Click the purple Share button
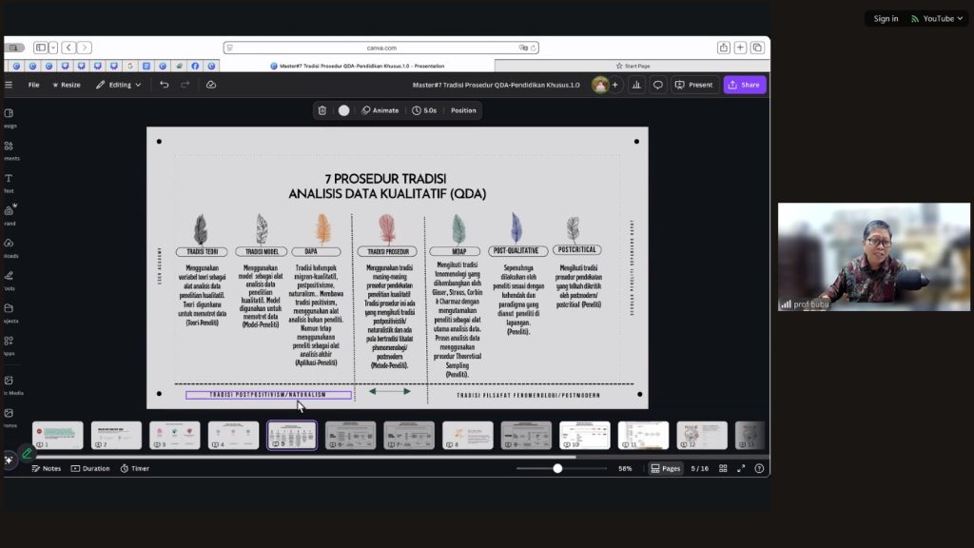Screen dimensions: 974x548 (x=744, y=85)
